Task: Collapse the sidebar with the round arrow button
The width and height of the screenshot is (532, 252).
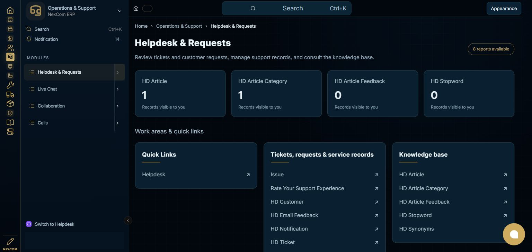Action: click(128, 220)
